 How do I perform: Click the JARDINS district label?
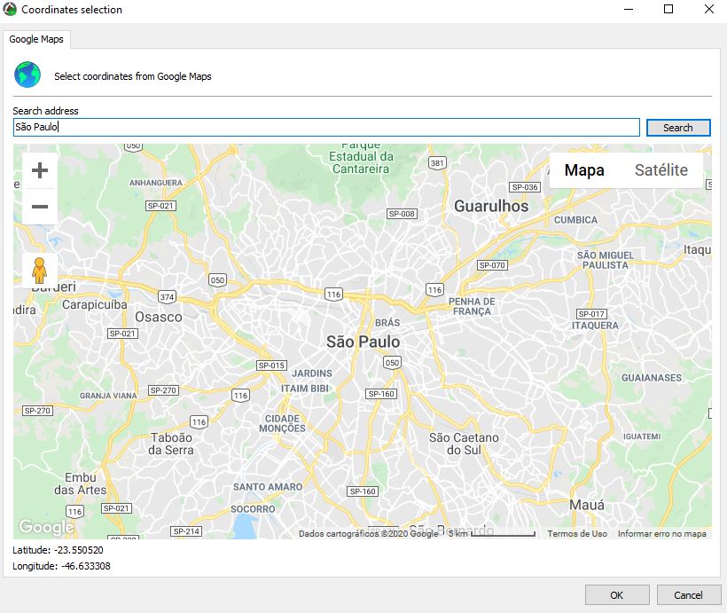click(x=312, y=373)
